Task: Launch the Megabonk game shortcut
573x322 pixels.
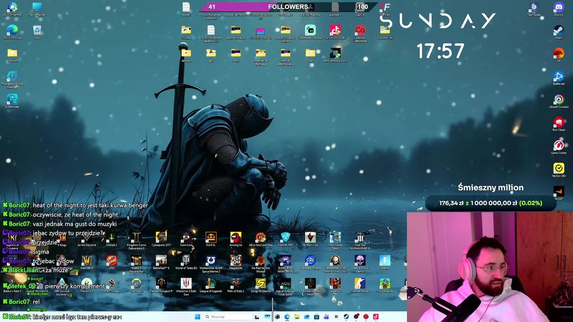Action: (236, 262)
